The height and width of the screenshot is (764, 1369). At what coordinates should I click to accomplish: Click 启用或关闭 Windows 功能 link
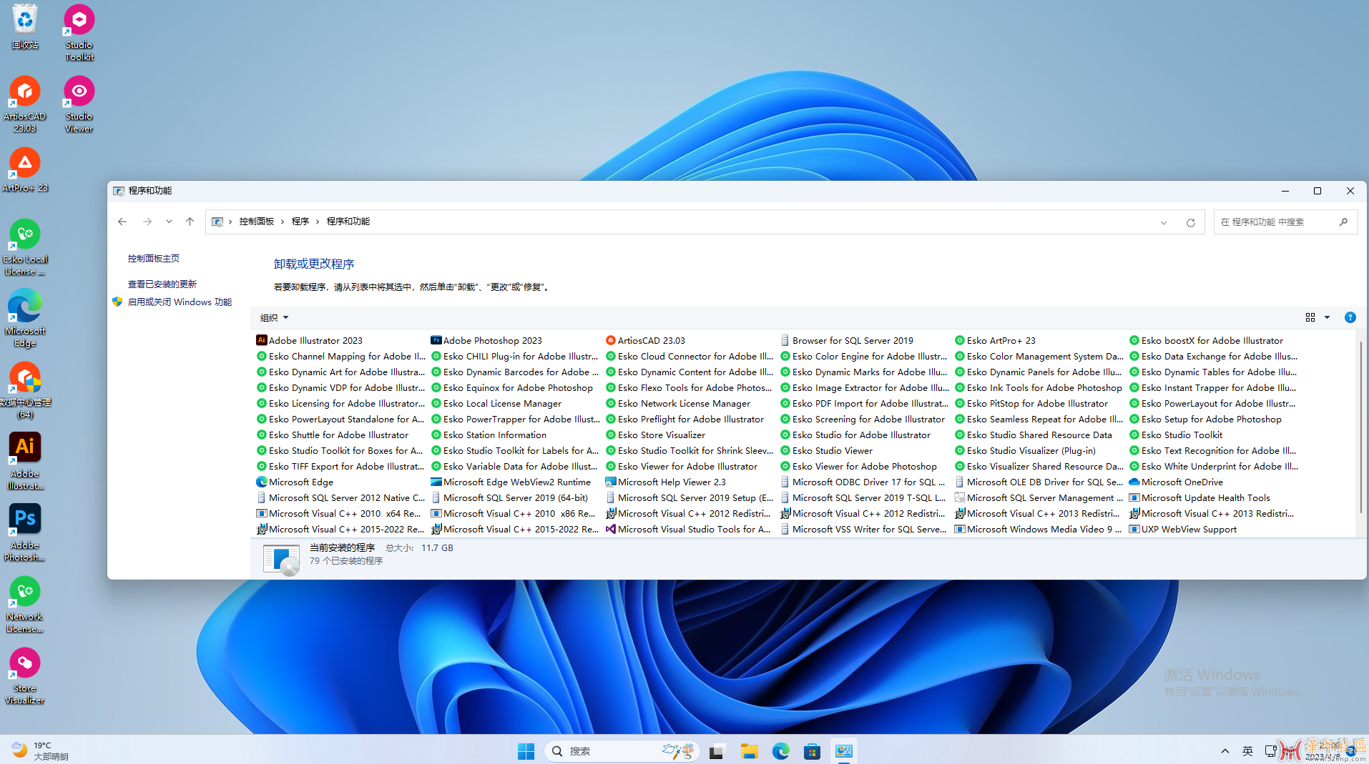point(180,302)
